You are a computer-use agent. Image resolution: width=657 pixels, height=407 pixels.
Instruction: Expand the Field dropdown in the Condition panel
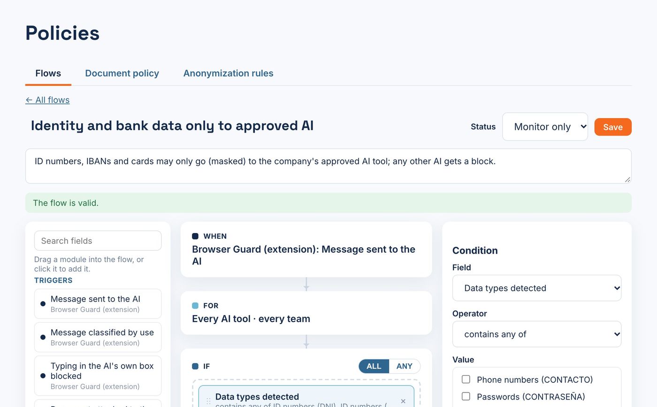[x=537, y=288]
